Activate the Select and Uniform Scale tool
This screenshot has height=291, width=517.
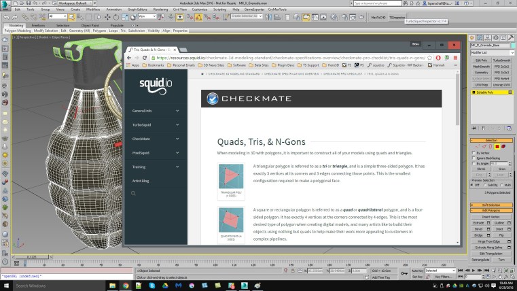[124, 17]
